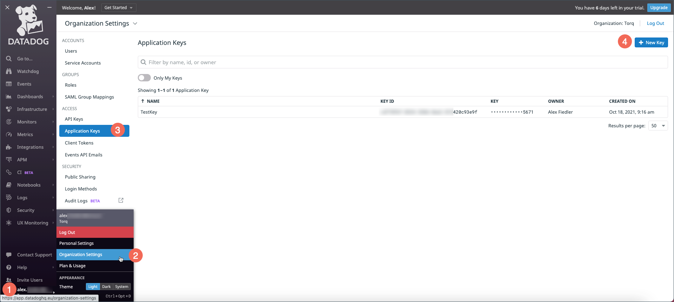Expand APM submenu arrow
Viewport: 674px width, 302px height.
tap(53, 160)
